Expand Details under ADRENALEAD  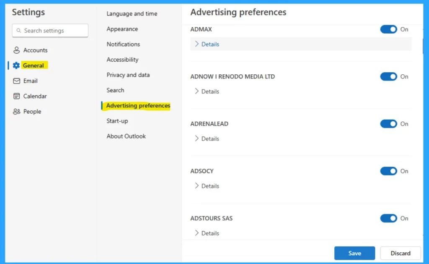click(x=207, y=139)
